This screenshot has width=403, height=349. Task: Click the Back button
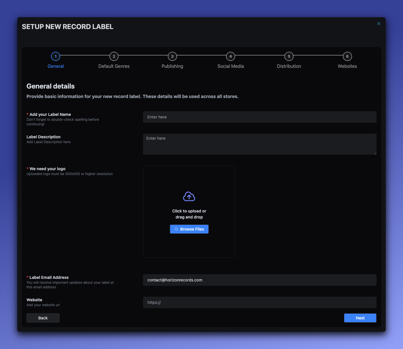pos(43,318)
